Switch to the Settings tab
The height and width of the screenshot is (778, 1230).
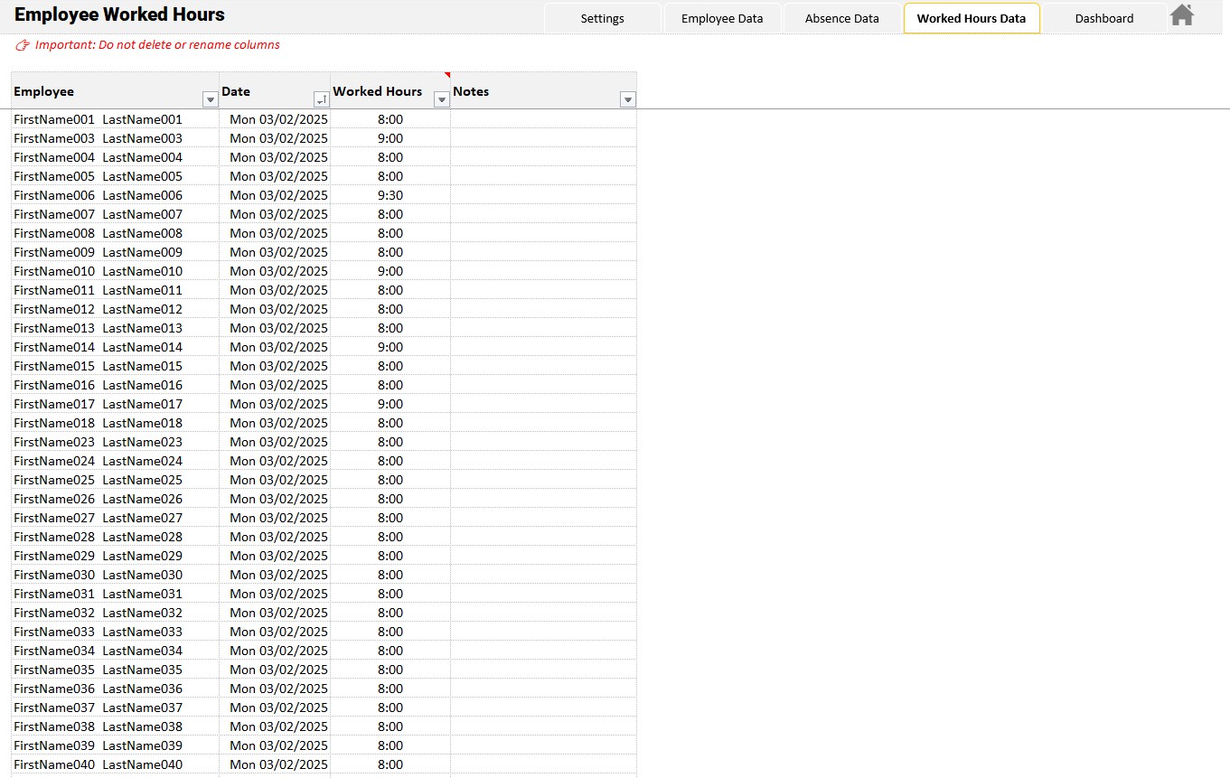click(602, 18)
